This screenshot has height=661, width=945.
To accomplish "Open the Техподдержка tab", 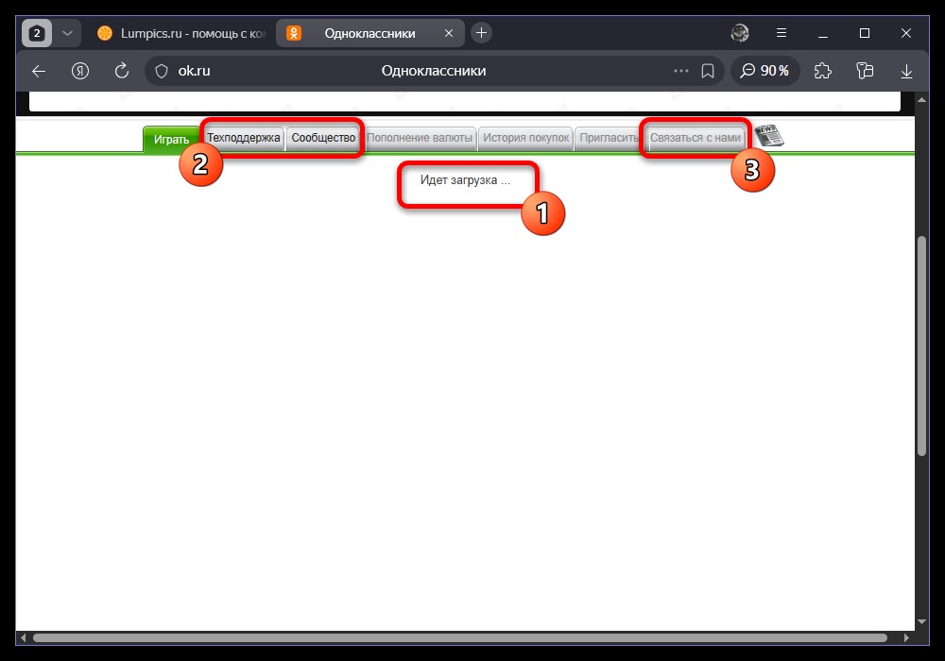I will (244, 138).
